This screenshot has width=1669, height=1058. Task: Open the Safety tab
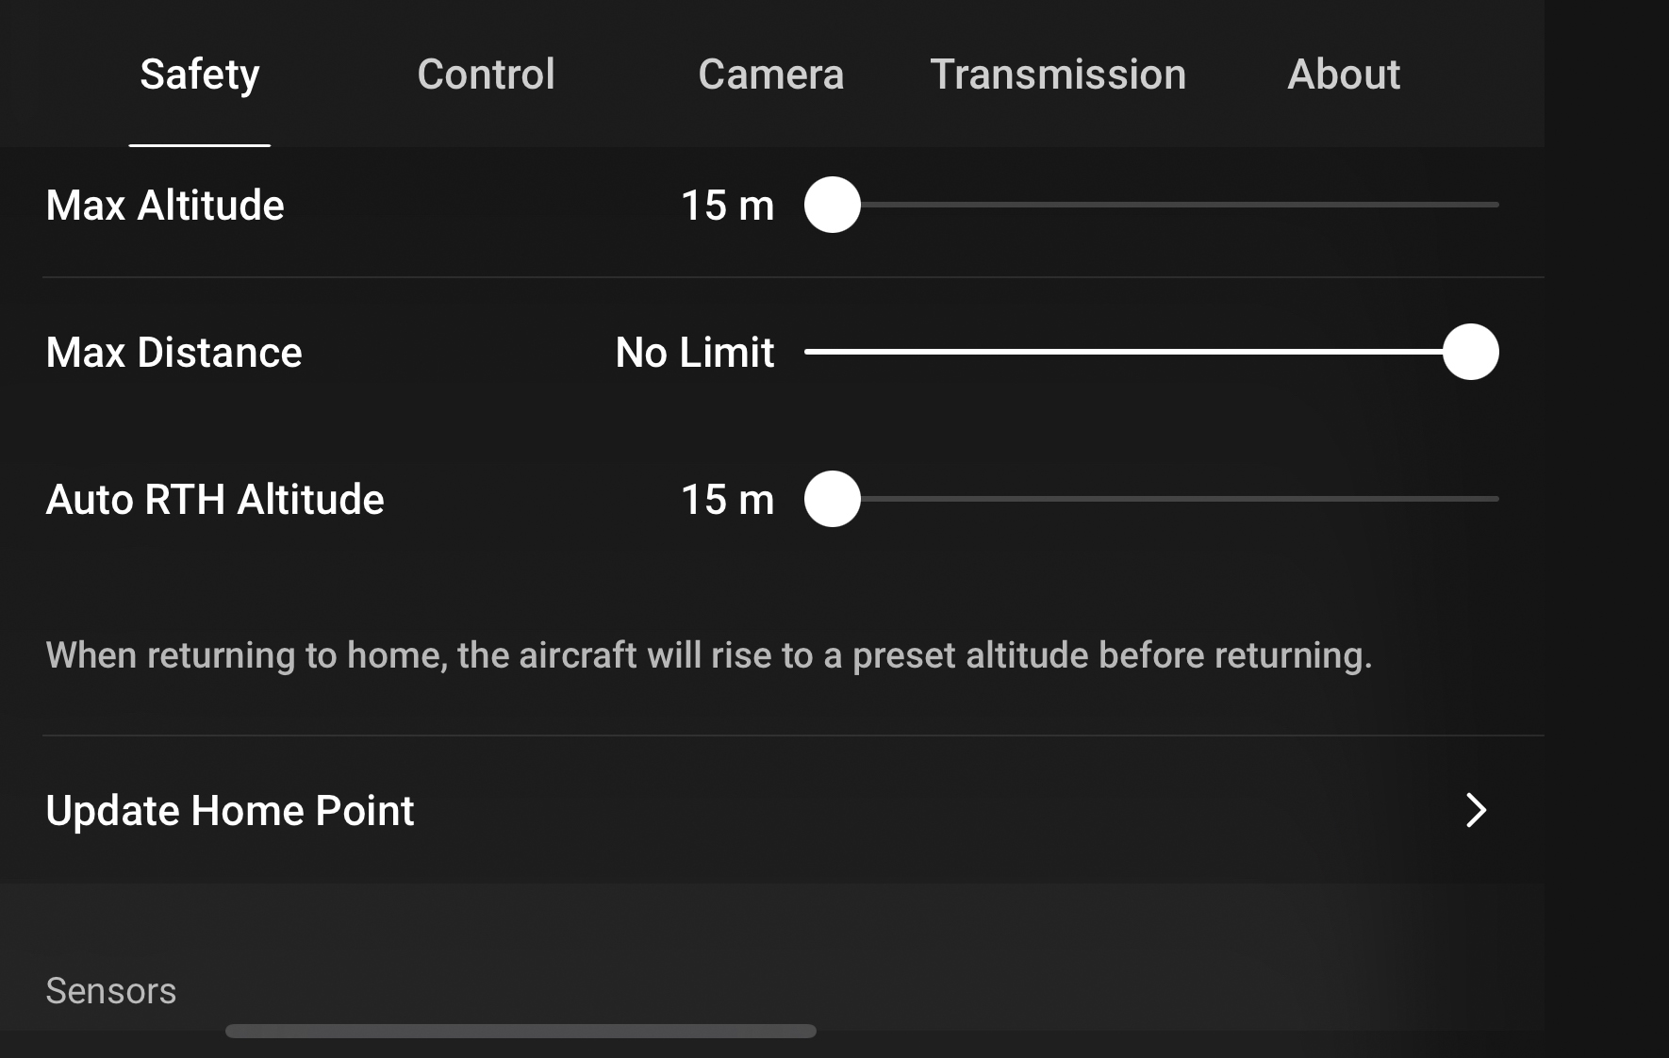(x=199, y=74)
